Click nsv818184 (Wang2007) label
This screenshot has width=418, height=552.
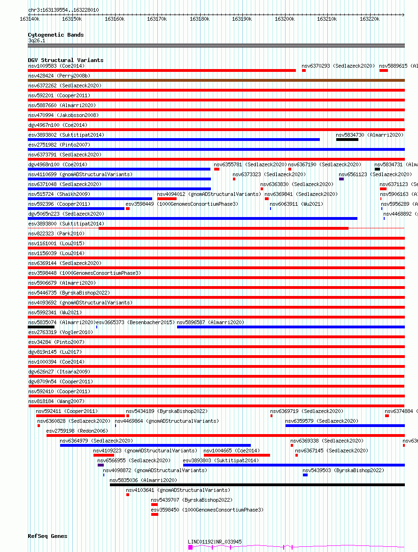tap(56, 401)
